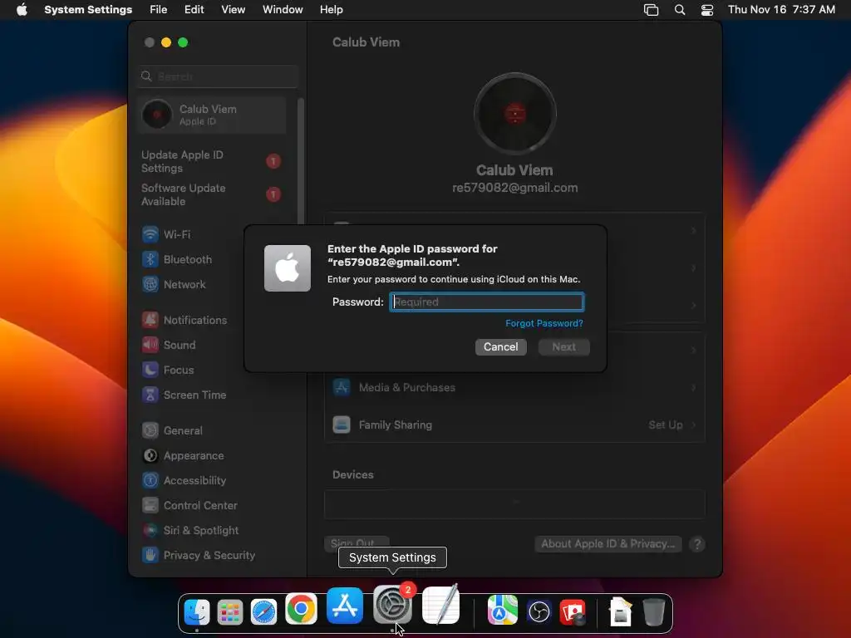This screenshot has height=638, width=851.
Task: Click the large profile picture
Action: click(514, 114)
